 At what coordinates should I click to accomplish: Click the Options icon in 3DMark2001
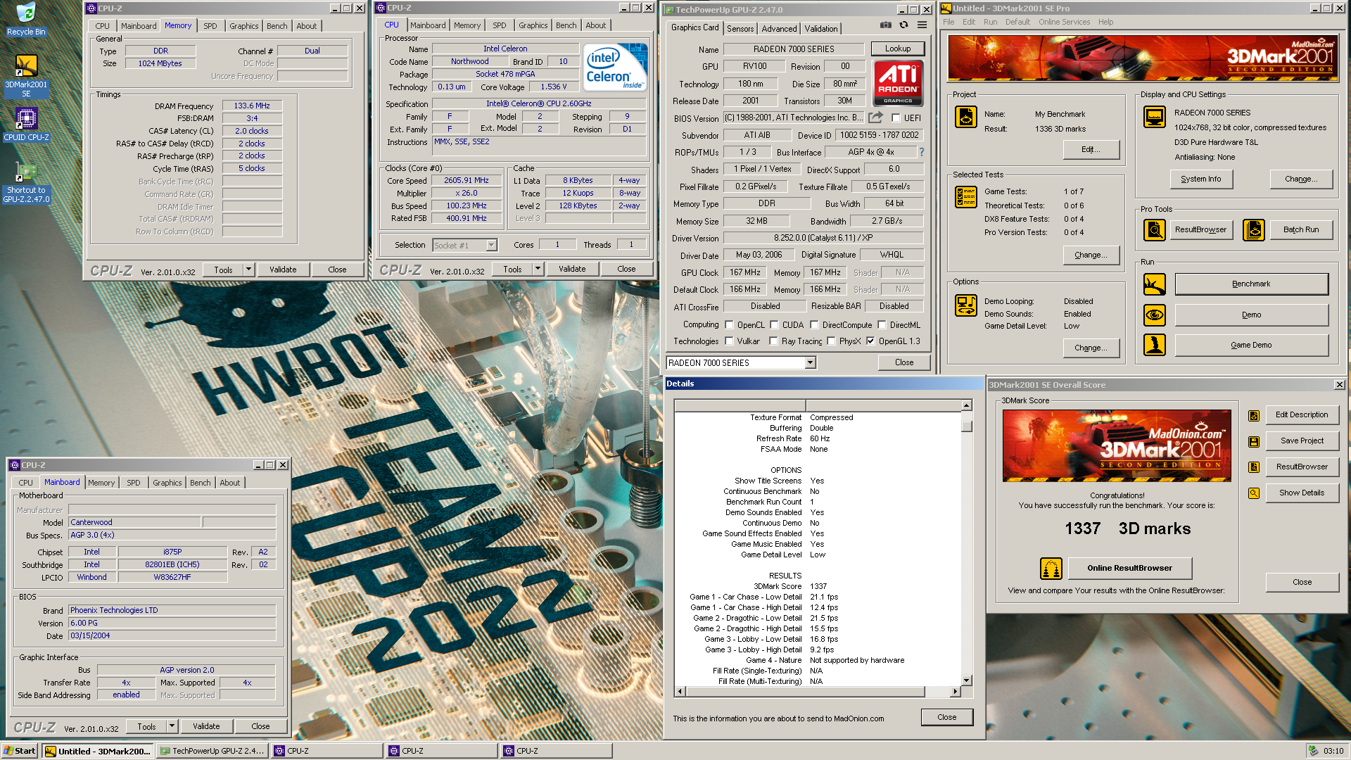point(965,306)
